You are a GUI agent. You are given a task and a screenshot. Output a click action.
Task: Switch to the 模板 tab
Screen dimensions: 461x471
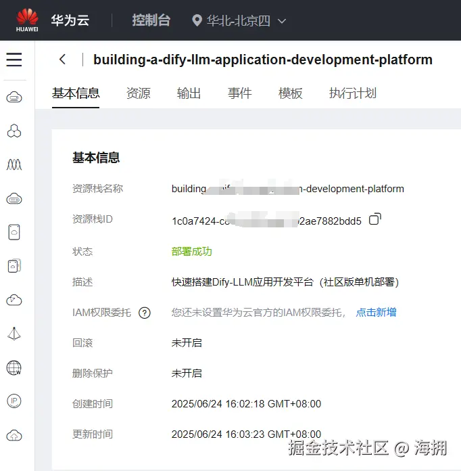point(290,93)
